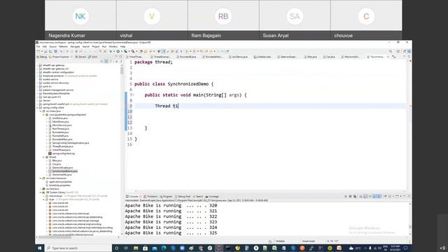Click Nagendra Kumar participant tile

point(80,20)
